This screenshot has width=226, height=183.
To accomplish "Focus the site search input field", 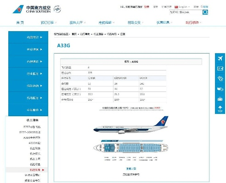I will (186, 12).
